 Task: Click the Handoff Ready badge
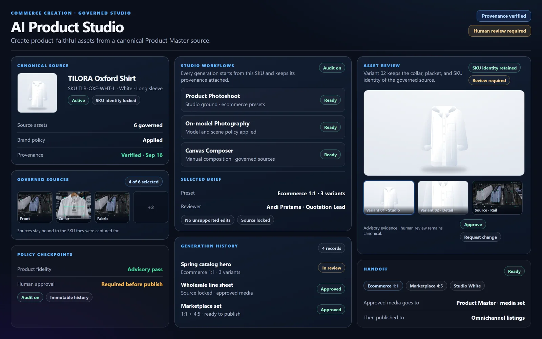tap(514, 271)
